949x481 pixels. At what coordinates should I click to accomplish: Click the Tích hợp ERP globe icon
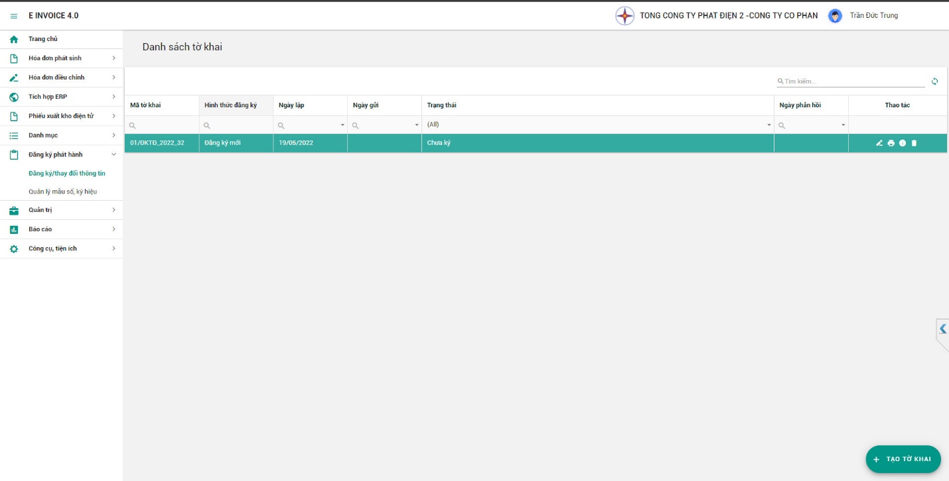pyautogui.click(x=14, y=97)
